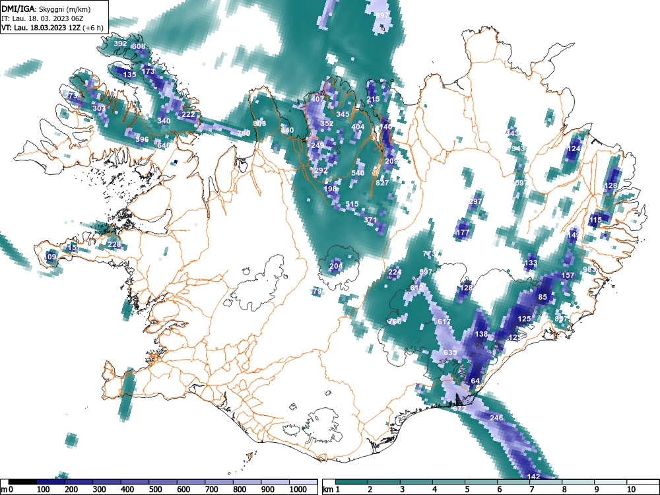Click the visibility value 515
Image resolution: width=660 pixels, height=495 pixels.
click(x=352, y=204)
